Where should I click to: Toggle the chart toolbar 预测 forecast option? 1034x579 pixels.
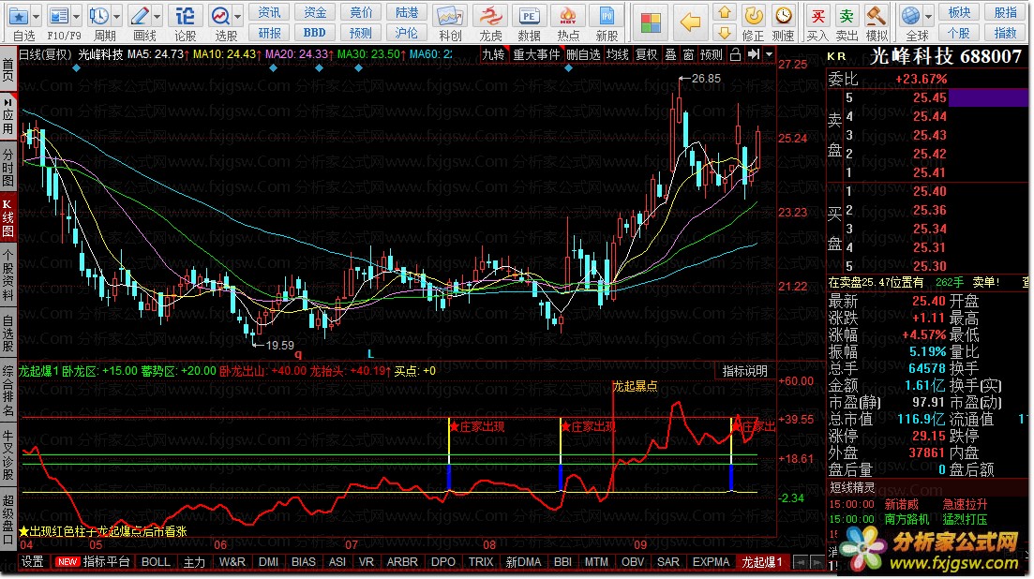(711, 54)
